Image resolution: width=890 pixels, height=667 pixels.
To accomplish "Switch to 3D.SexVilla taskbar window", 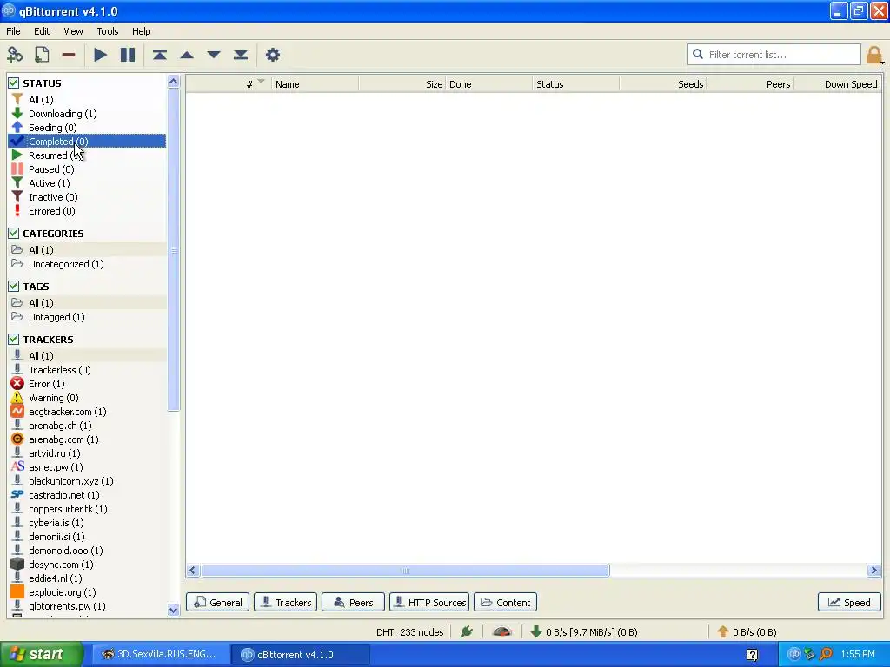I will 160,655.
